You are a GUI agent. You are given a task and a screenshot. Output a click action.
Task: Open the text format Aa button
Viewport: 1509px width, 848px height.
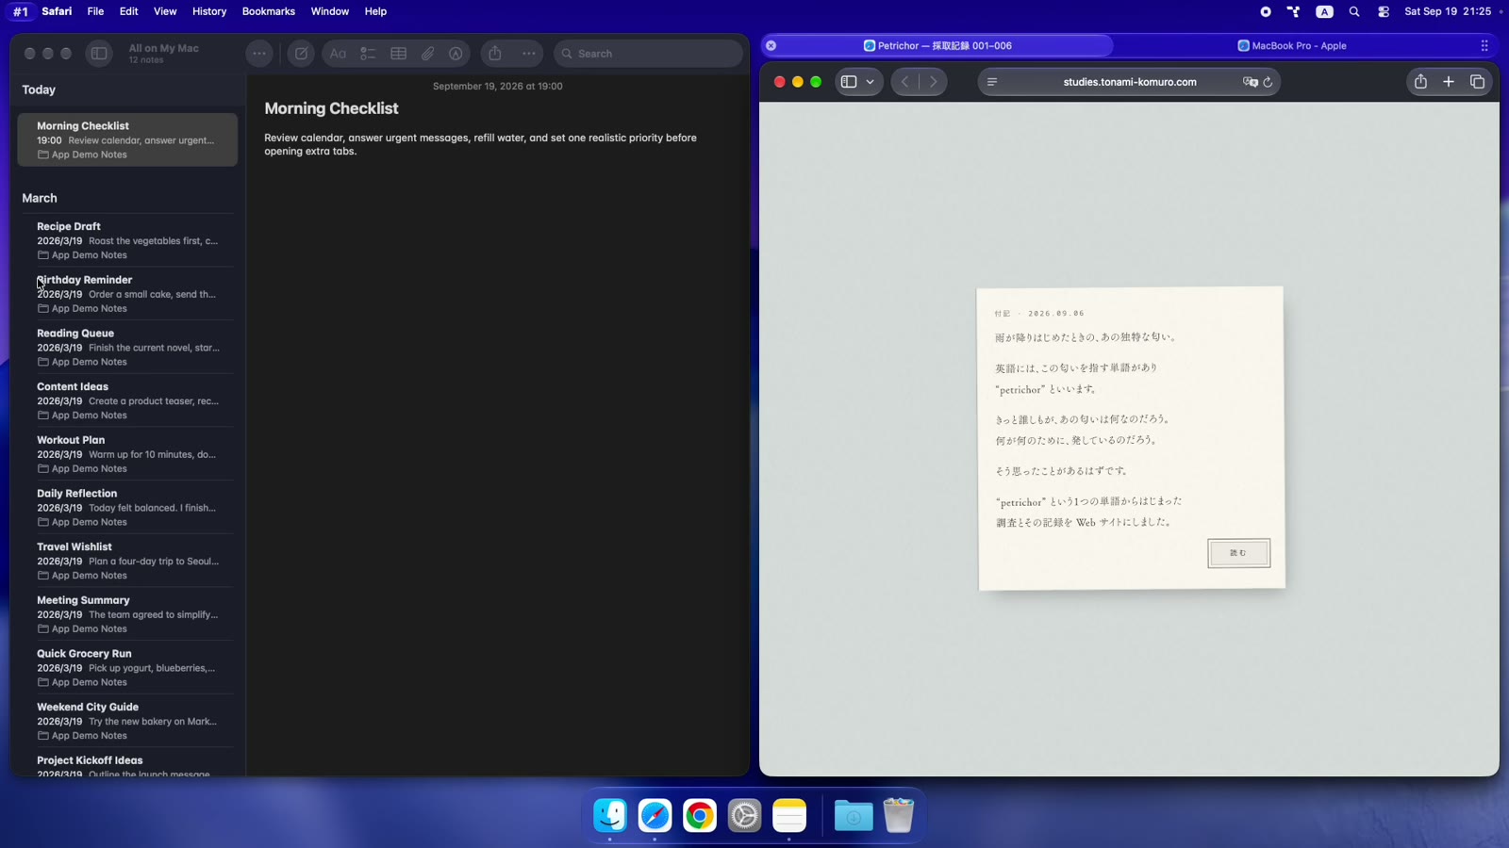[x=338, y=54]
